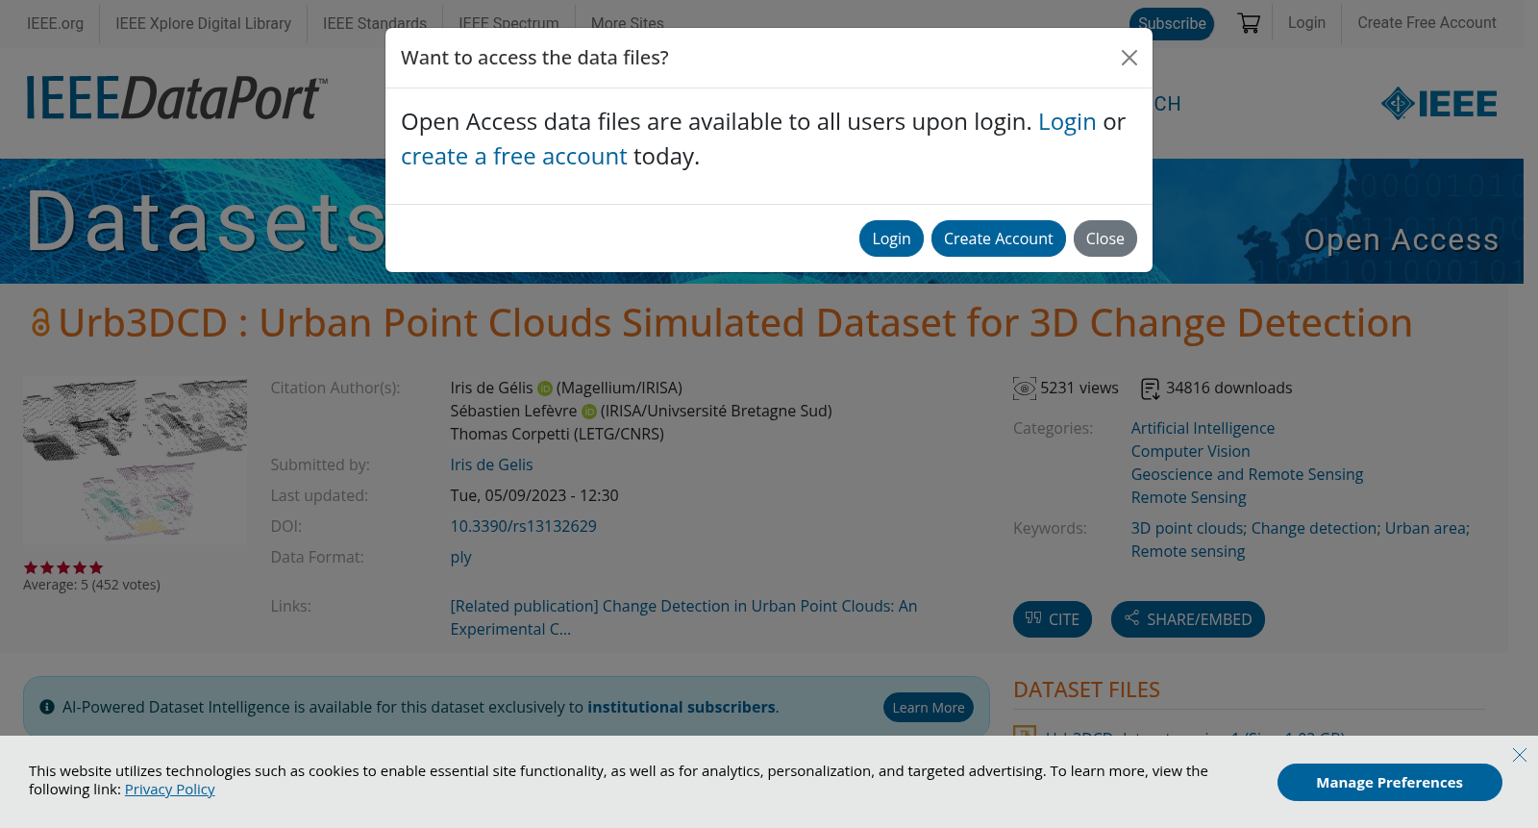Open Iris de Gélis ORCID icon
The width and height of the screenshot is (1538, 828).
coord(545,389)
